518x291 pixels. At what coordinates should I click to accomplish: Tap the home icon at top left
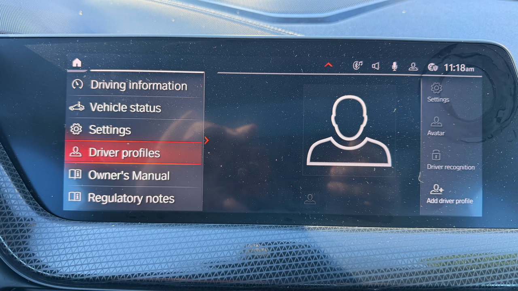[76, 63]
